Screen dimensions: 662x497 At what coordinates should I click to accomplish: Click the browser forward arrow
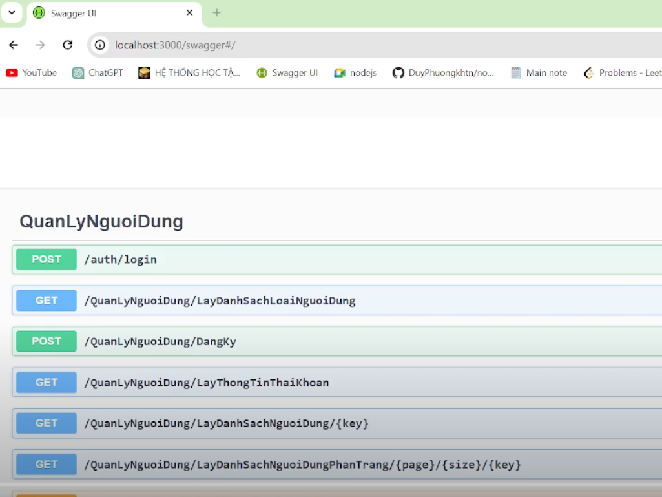pyautogui.click(x=41, y=45)
